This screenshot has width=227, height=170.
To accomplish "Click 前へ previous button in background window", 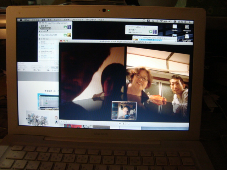I will 20,67.
